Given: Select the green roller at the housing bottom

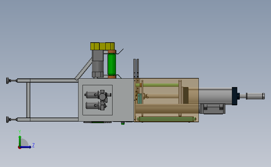Looking at the screenshot, I should 166,119.
